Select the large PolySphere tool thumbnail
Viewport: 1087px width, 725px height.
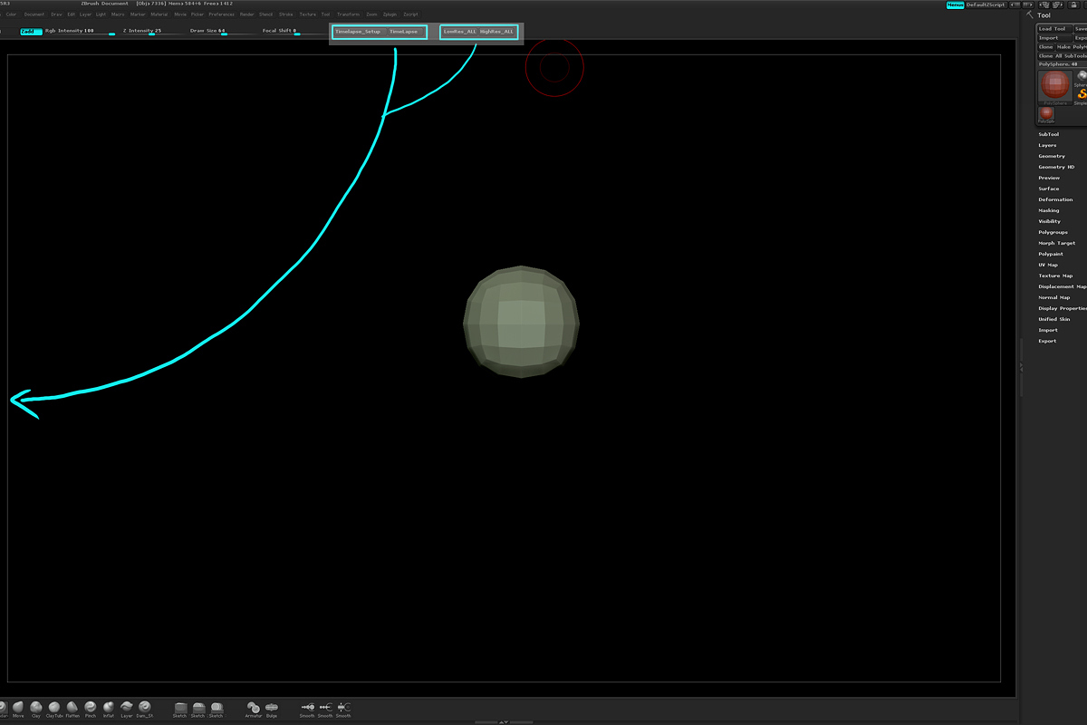pyautogui.click(x=1054, y=87)
